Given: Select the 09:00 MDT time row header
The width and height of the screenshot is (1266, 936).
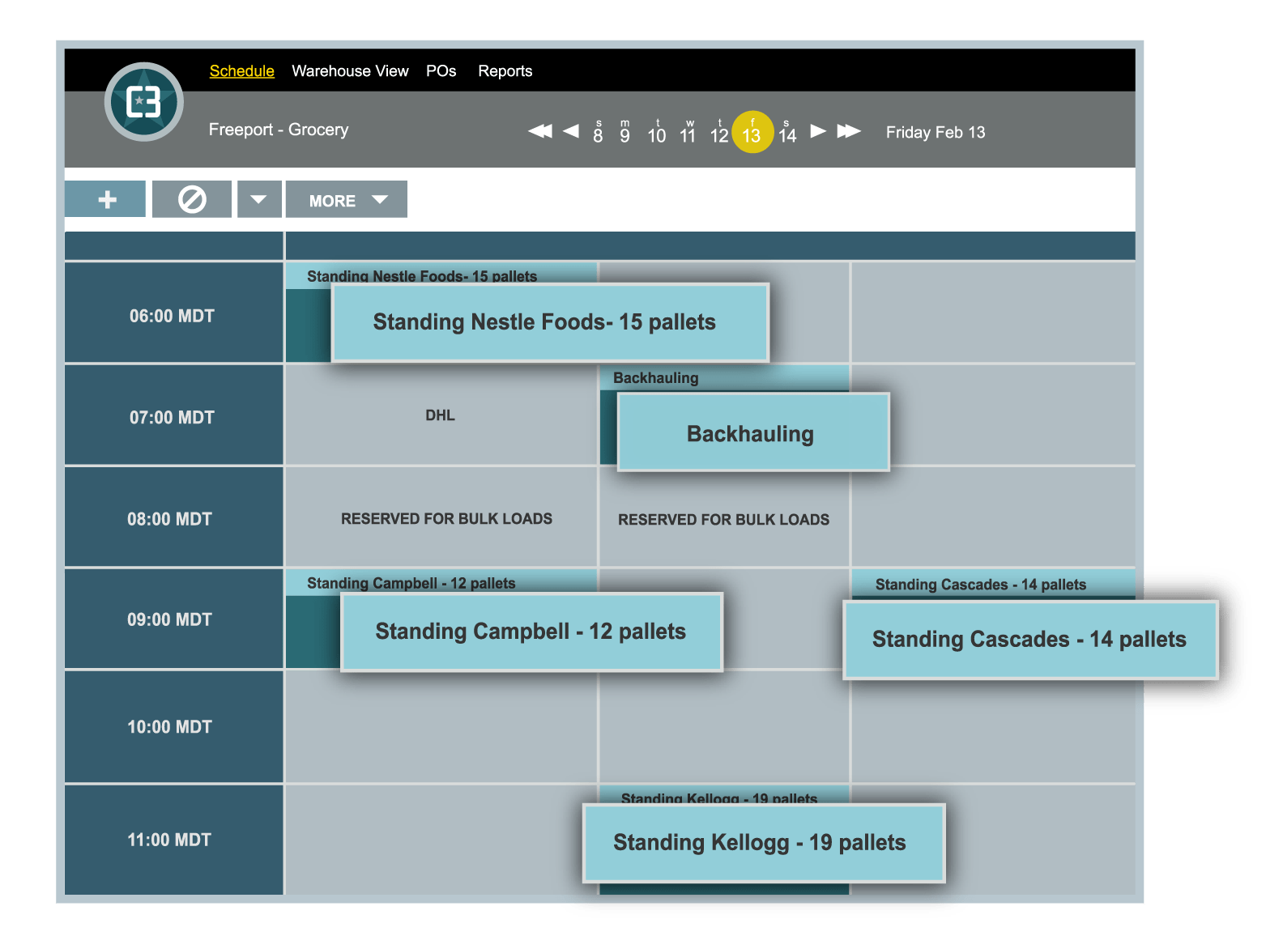Looking at the screenshot, I should [173, 619].
